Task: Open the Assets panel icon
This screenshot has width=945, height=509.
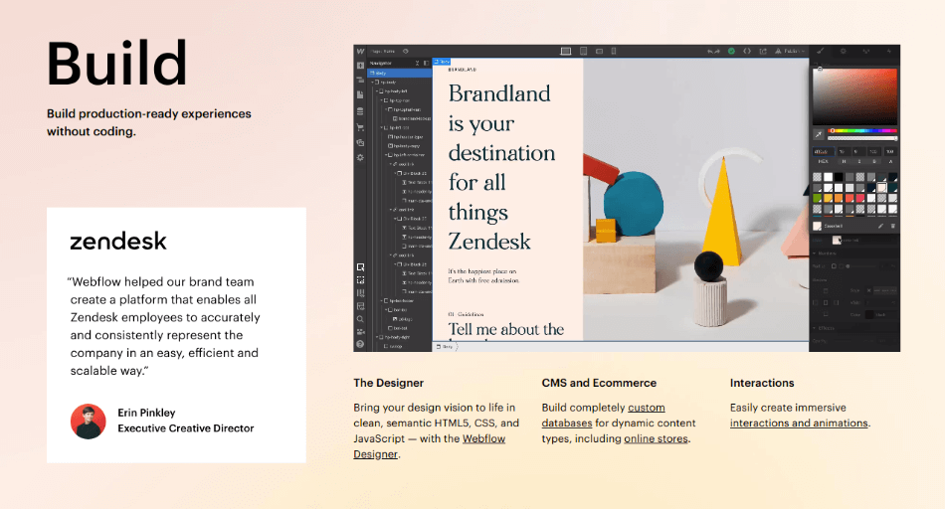Action: click(x=360, y=143)
